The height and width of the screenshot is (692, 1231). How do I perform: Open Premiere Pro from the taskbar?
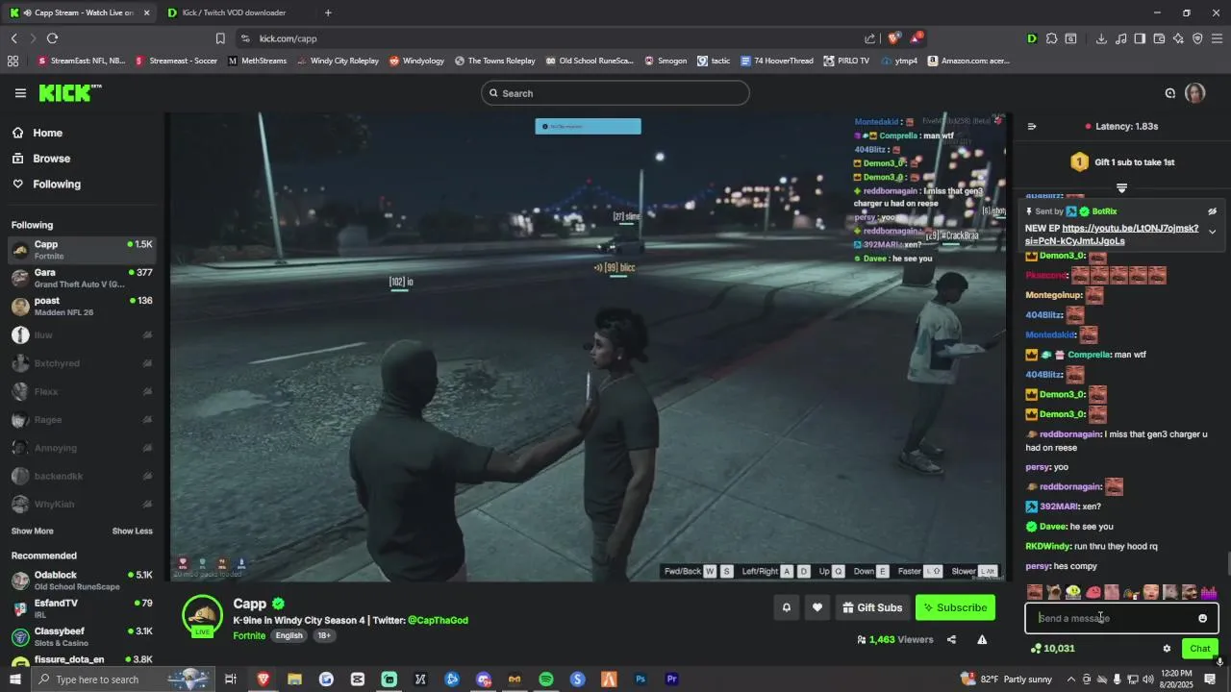[x=672, y=679]
